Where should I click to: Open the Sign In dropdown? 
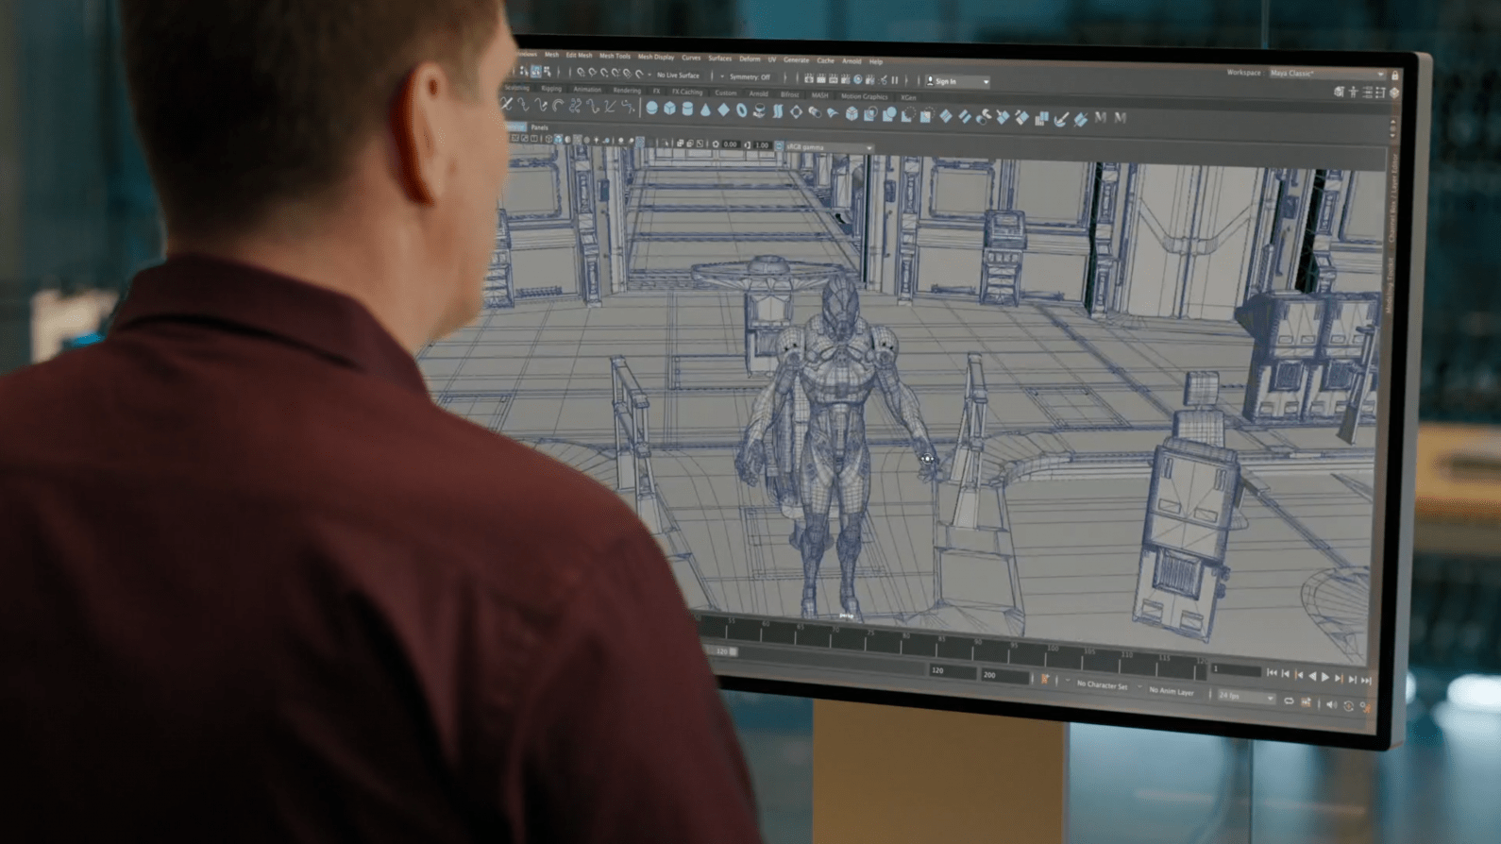coord(957,81)
